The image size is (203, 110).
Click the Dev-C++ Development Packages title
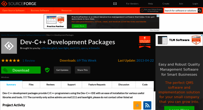pos(68,42)
